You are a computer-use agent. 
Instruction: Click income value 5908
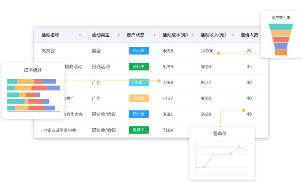click(x=206, y=114)
